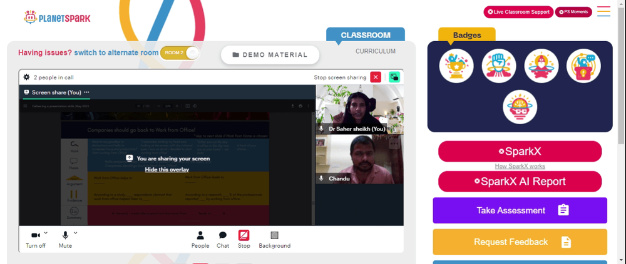Select the meditating guru badge

point(541,66)
